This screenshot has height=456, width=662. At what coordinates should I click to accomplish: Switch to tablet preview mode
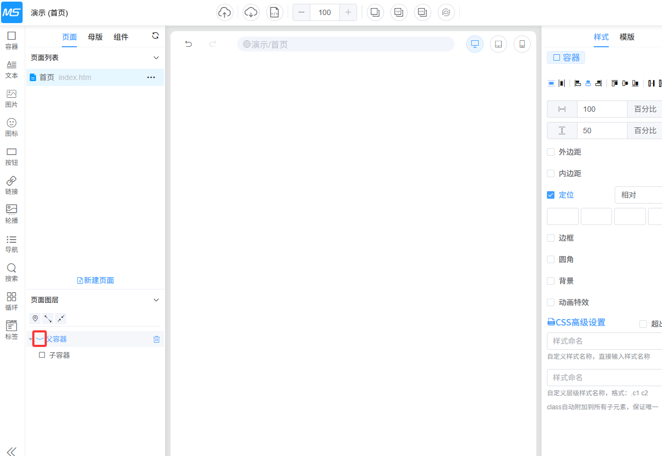pyautogui.click(x=499, y=44)
